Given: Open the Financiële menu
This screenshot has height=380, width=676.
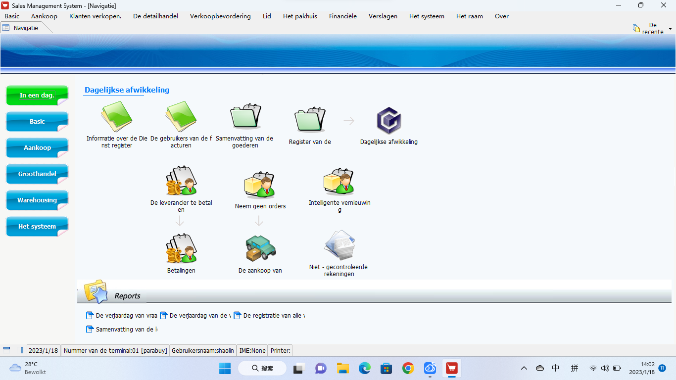Looking at the screenshot, I should (342, 16).
